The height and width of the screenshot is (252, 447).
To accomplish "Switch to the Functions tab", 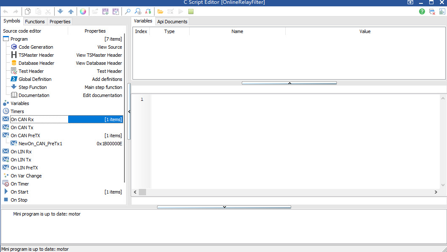I will (35, 22).
